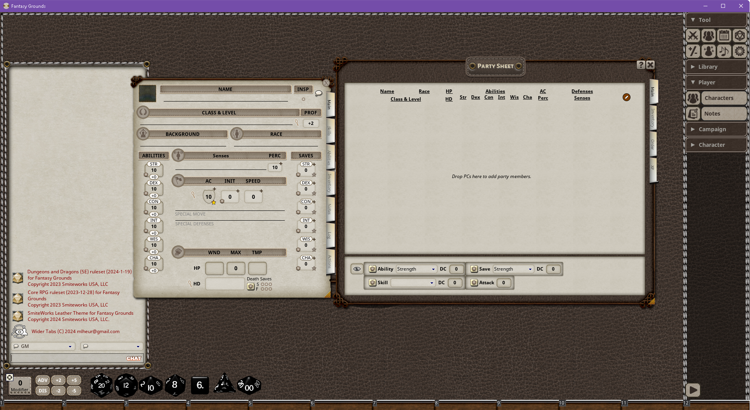Open the Options gear tool icon
Image resolution: width=750 pixels, height=410 pixels.
pos(739,51)
